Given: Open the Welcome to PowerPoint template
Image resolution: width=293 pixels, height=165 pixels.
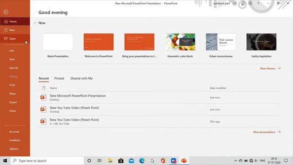Looking at the screenshot, I should coord(98,45).
